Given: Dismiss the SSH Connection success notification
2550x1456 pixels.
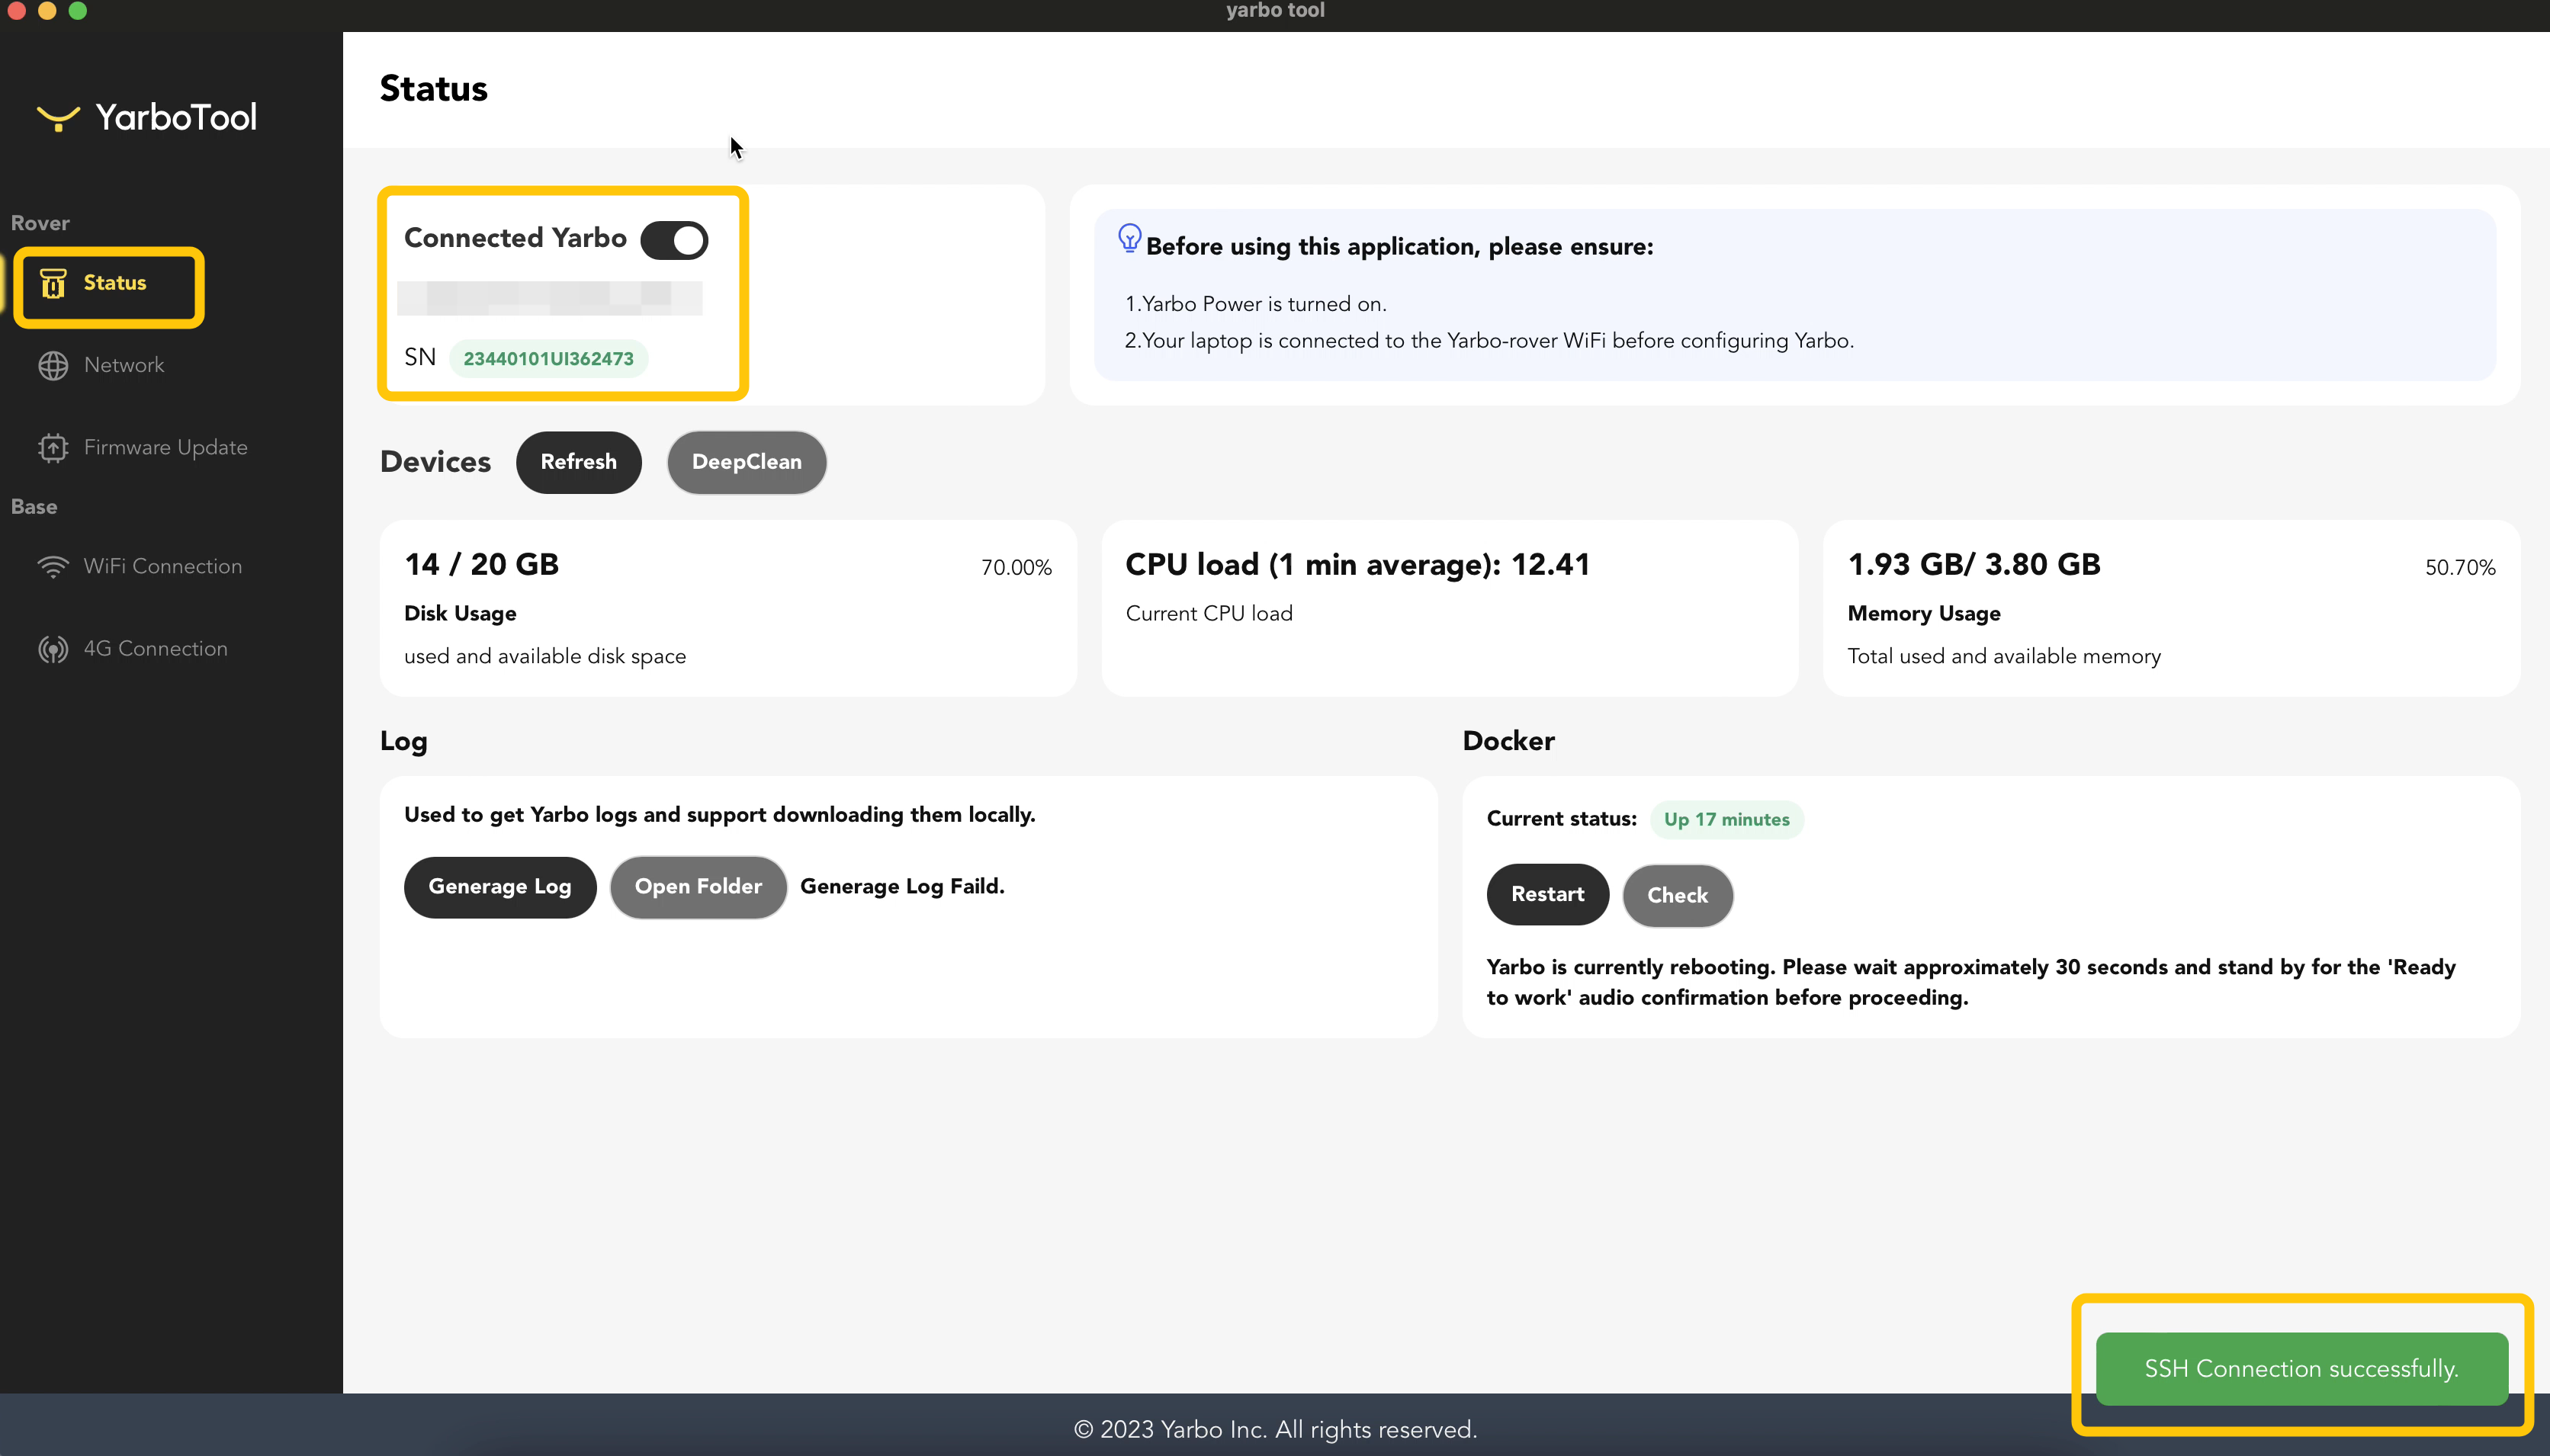Looking at the screenshot, I should (x=2301, y=1369).
